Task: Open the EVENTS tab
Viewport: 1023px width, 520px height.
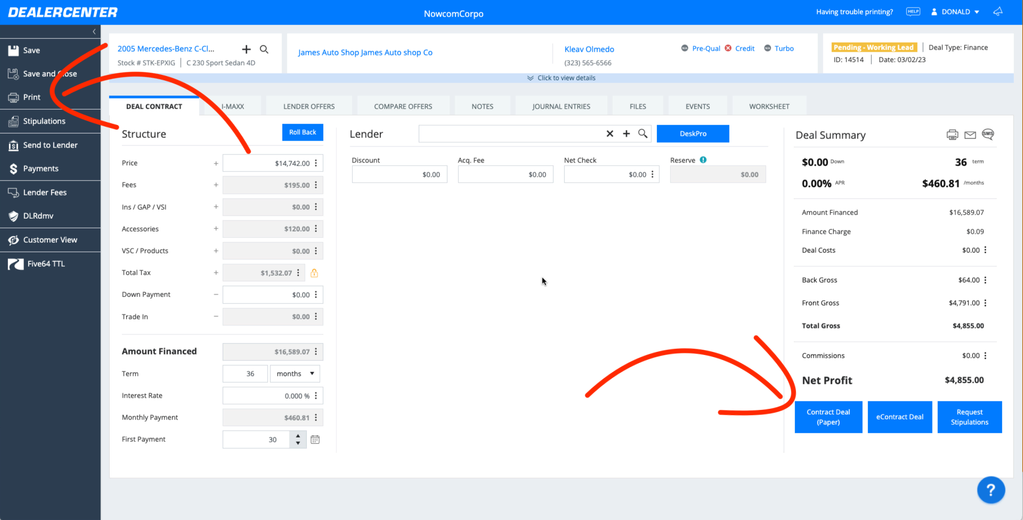Action: coord(698,106)
